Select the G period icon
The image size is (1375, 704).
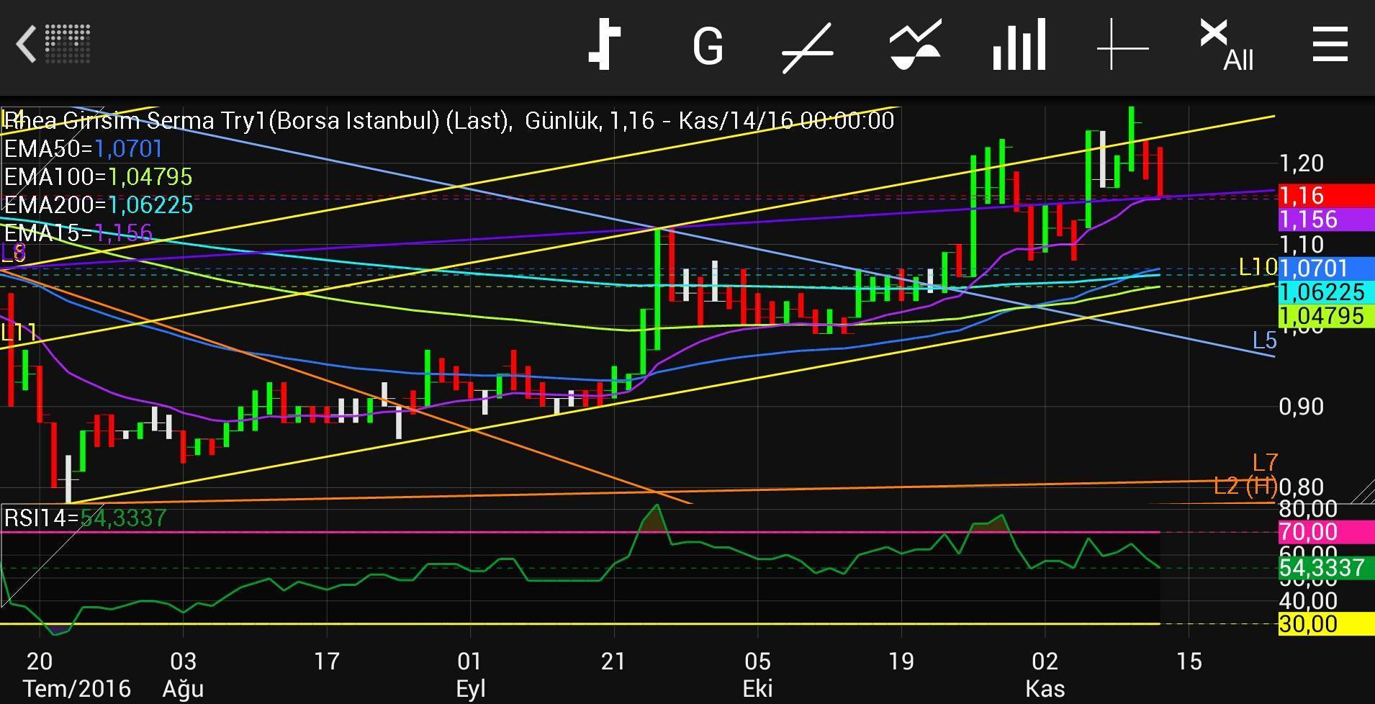[707, 47]
